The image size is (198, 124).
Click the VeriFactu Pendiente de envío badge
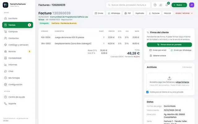coord(64,23)
